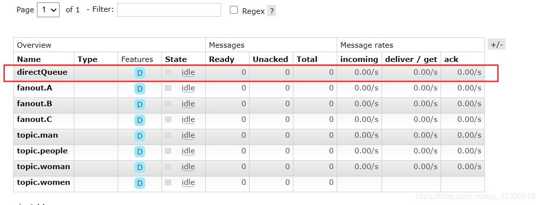The height and width of the screenshot is (205, 540).
Task: Sort by the deliver / get column header
Action: (x=411, y=59)
